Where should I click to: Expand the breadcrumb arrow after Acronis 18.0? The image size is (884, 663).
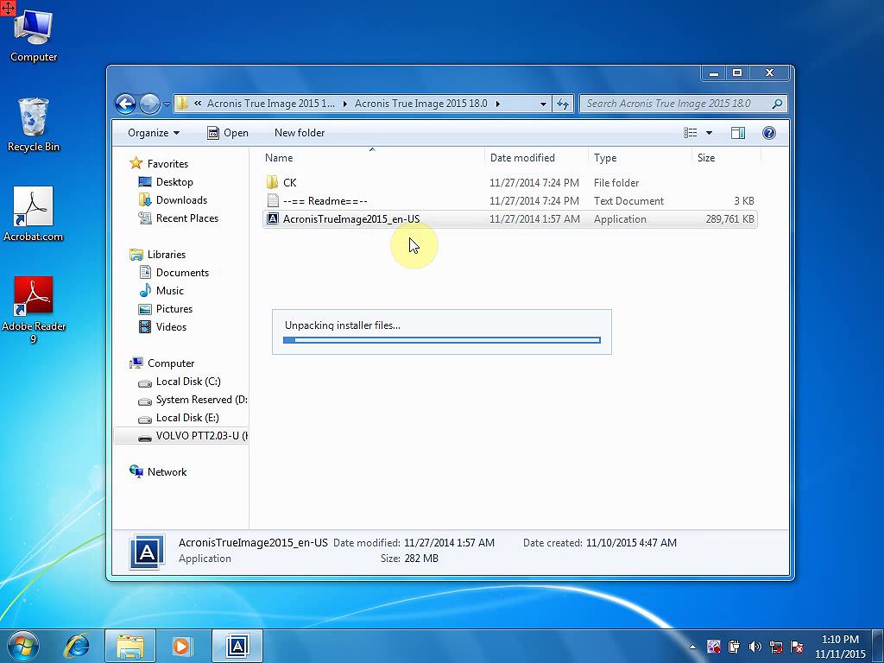point(497,104)
